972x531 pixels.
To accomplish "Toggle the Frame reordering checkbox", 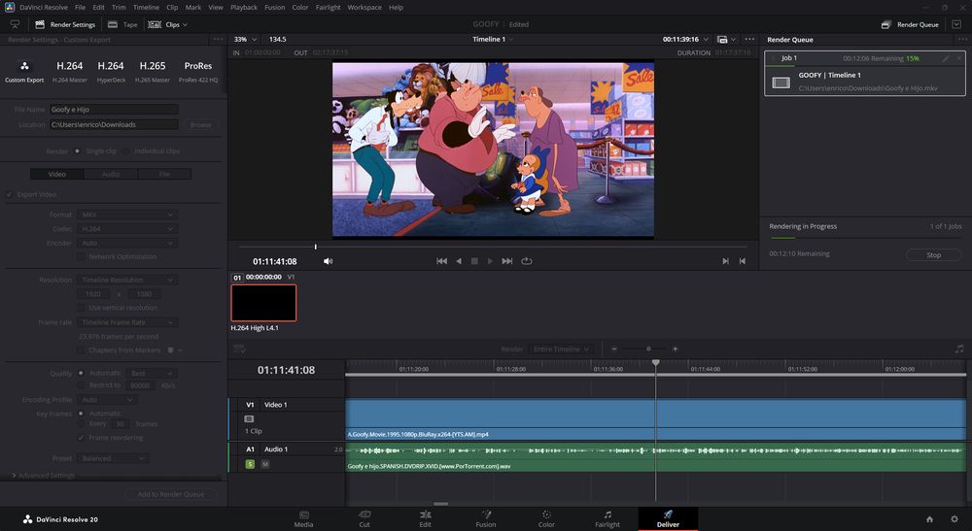I will (81, 438).
